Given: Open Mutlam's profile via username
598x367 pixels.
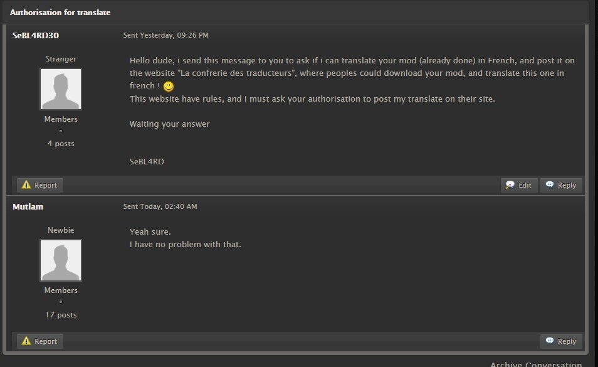Looking at the screenshot, I should [x=28, y=207].
